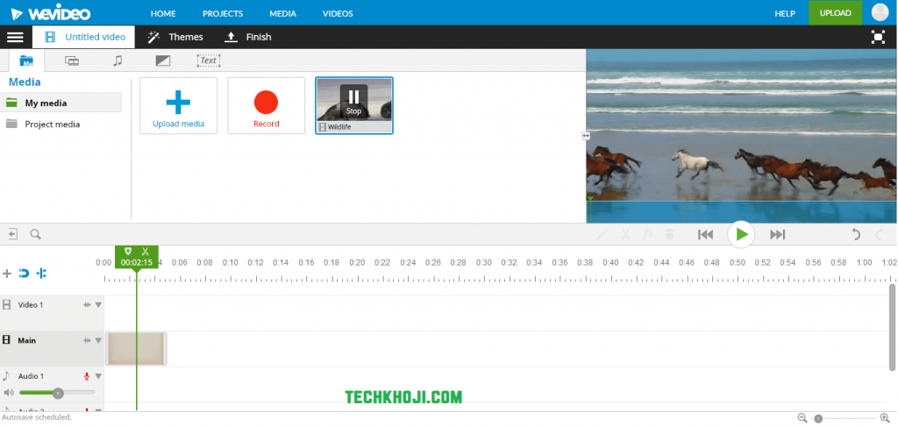898x427 pixels.
Task: Collapse the media panel with the arrow icon
Action: pyautogui.click(x=13, y=234)
